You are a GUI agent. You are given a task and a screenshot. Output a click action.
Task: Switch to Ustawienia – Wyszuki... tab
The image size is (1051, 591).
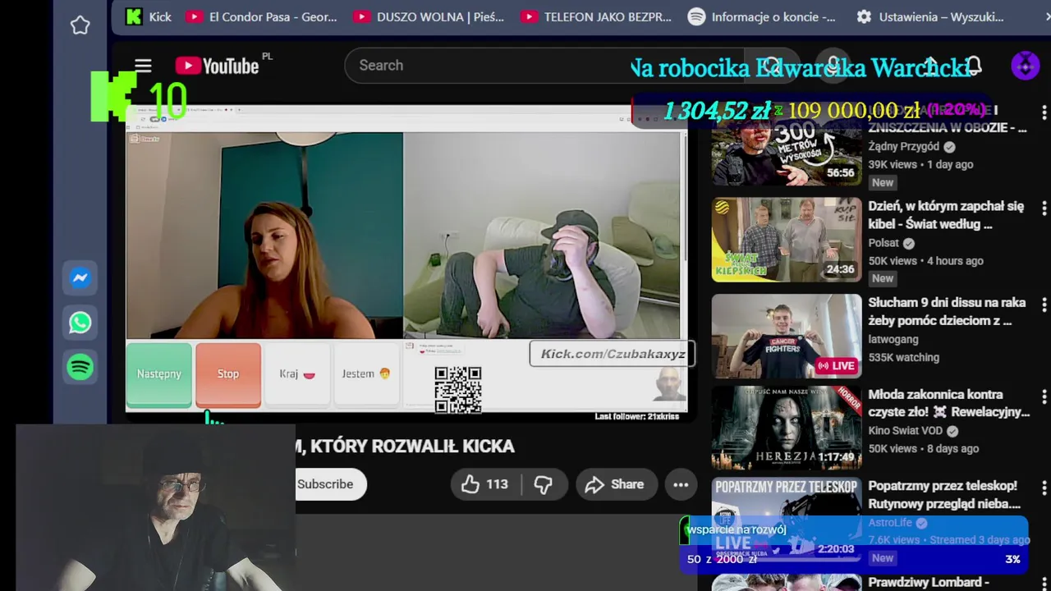pos(930,16)
